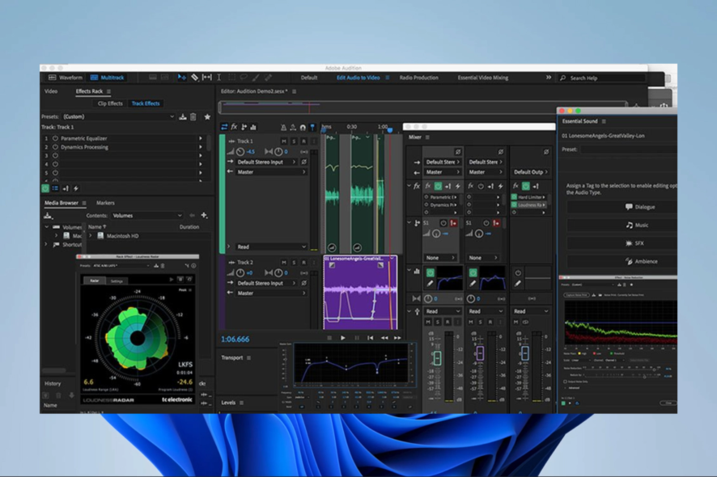Switch to Multitrack editor view
Image resolution: width=717 pixels, height=477 pixels.
pos(108,78)
